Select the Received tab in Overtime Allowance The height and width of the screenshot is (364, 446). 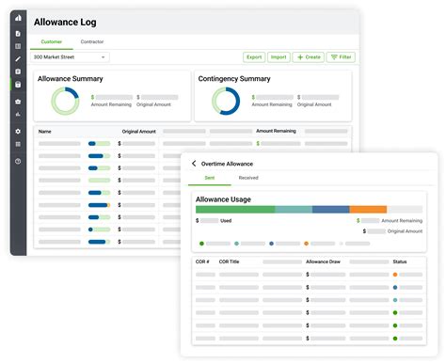[248, 178]
